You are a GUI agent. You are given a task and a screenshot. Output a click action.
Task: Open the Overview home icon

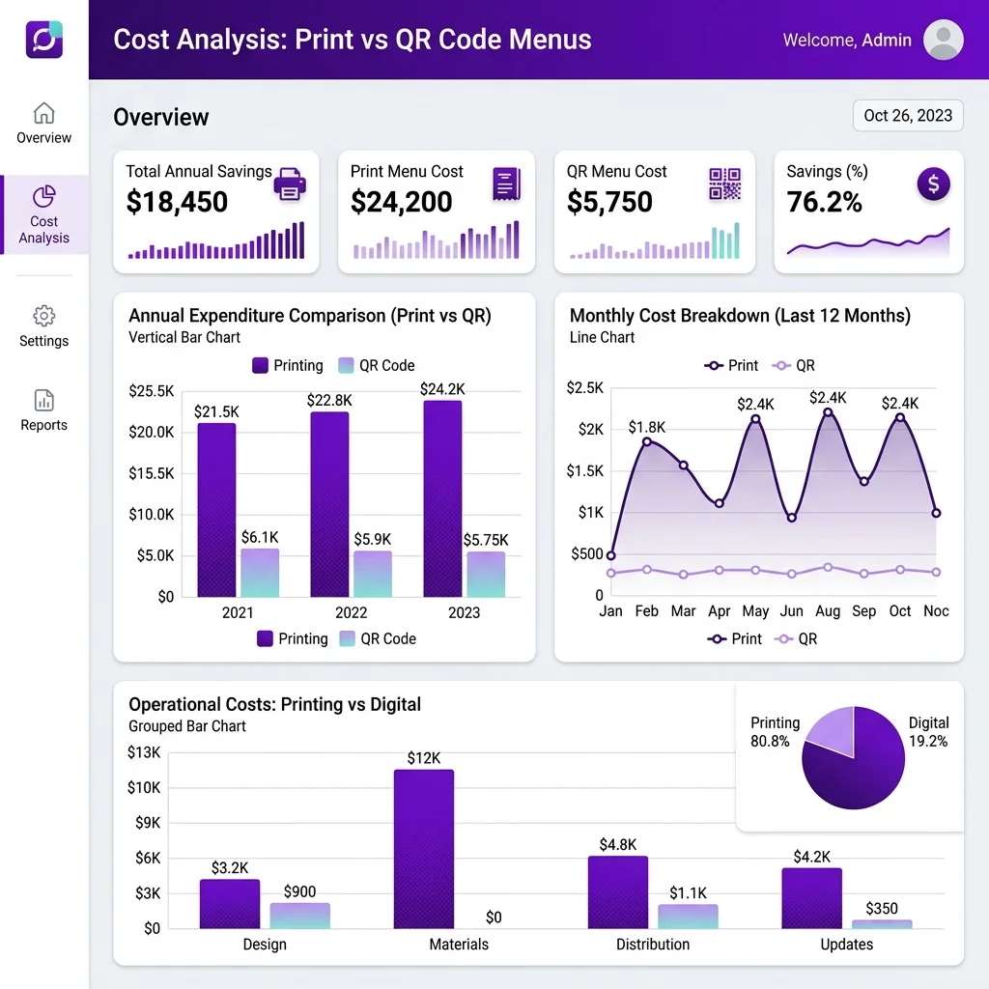pos(43,114)
